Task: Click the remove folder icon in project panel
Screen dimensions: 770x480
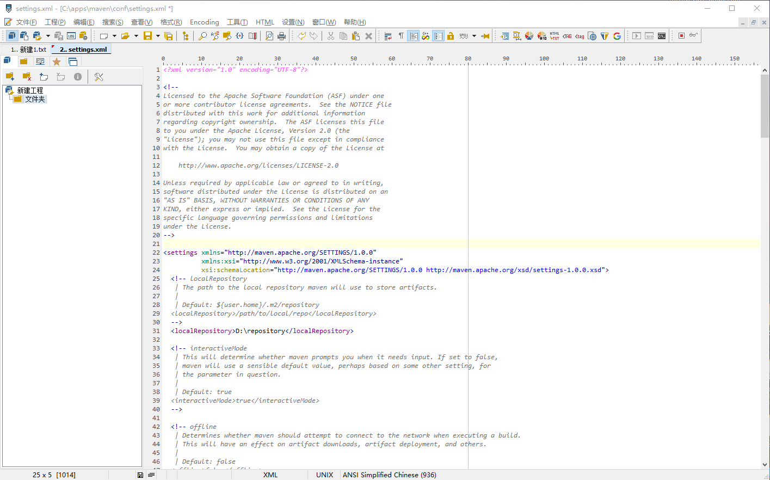Action: coord(27,77)
